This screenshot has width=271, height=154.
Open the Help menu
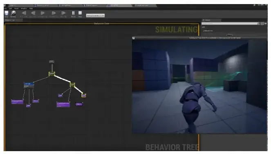[x=31, y=9]
